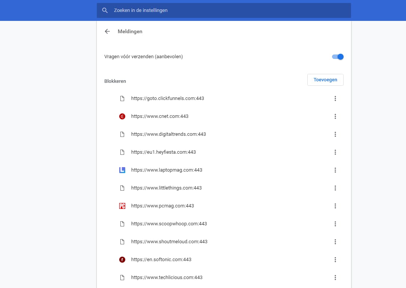Viewport: 406px width, 288px height.
Task: Click the softonic.com site favicon
Action: [122, 260]
